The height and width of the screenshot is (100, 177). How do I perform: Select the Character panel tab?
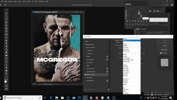pos(128,4)
